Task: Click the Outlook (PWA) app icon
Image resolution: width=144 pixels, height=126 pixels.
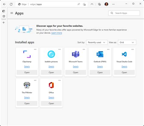Action: coord(100,54)
